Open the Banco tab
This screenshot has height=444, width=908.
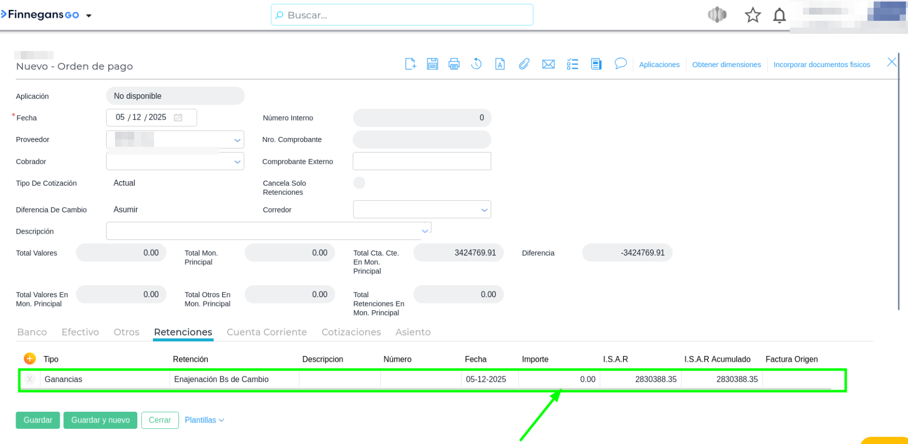click(32, 332)
